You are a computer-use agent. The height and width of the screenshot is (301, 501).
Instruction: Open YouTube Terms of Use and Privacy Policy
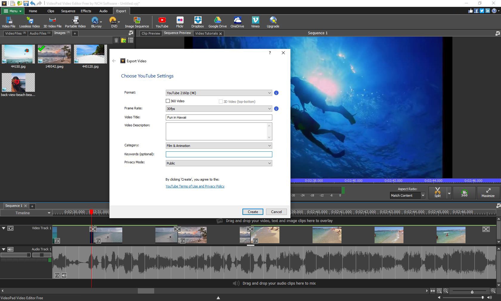[195, 186]
